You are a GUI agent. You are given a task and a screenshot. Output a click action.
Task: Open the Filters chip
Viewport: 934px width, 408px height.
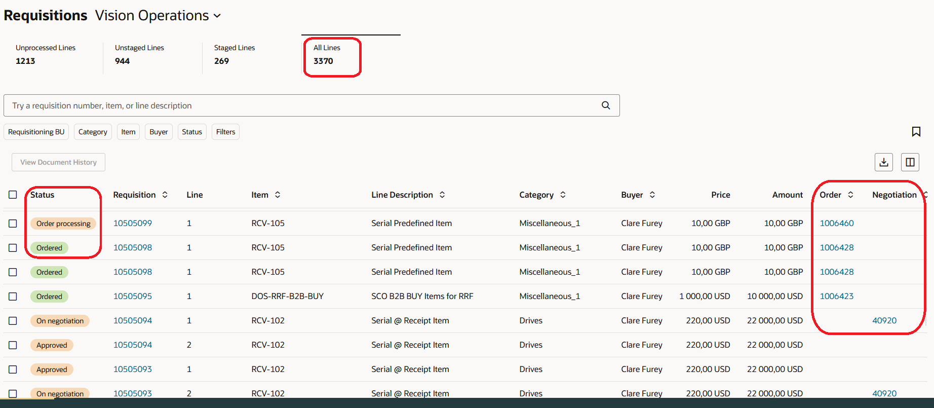coord(225,132)
